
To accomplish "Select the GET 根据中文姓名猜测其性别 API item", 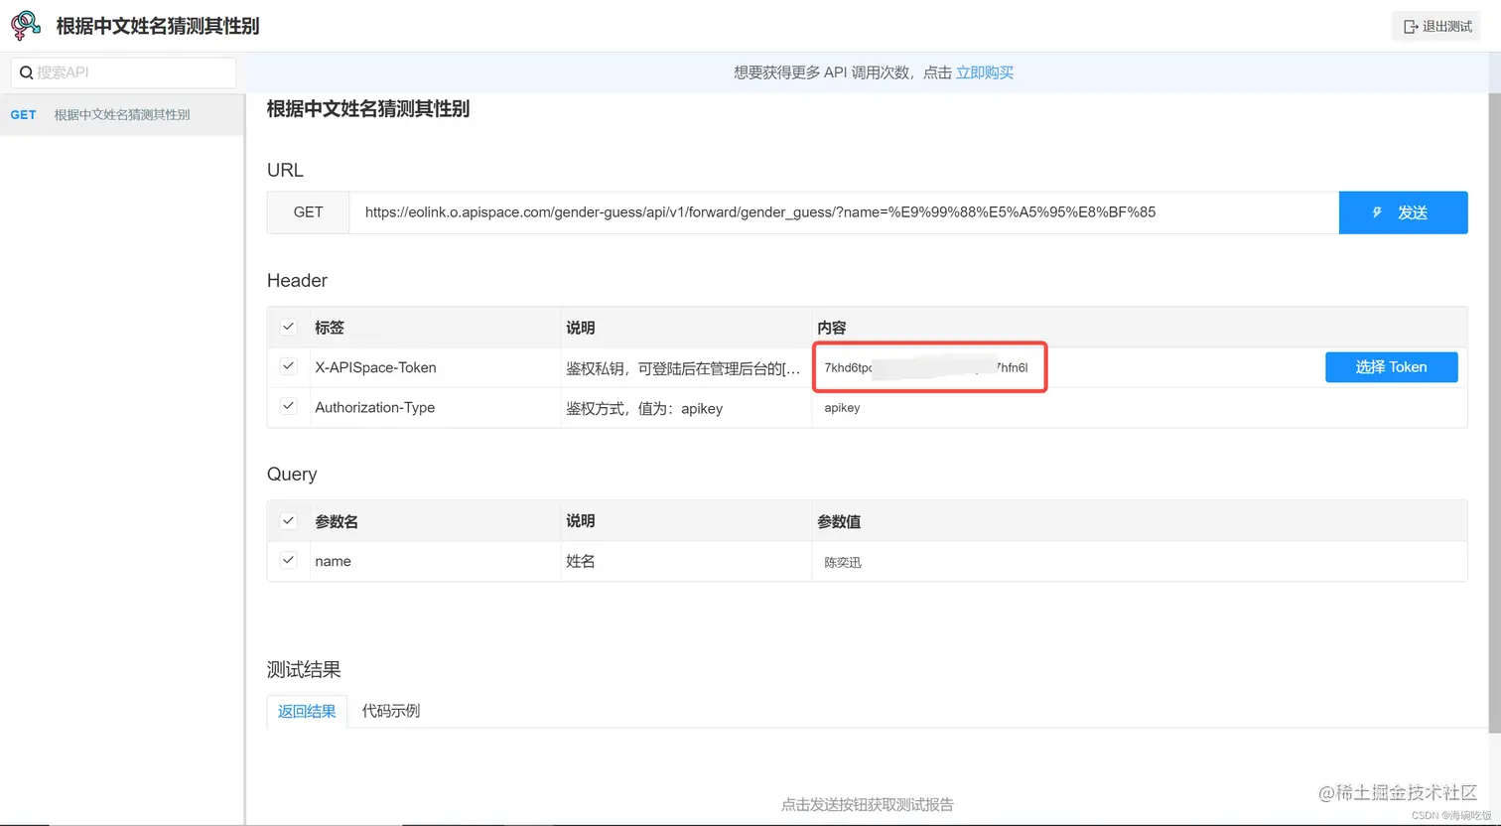I will [x=121, y=114].
